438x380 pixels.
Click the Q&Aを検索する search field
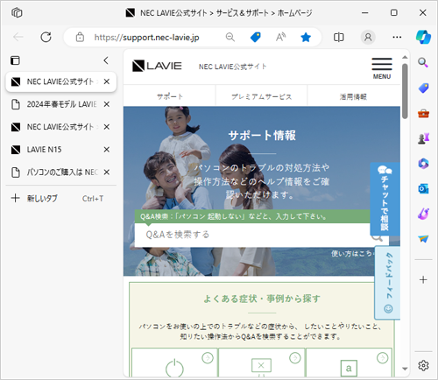tap(252, 235)
